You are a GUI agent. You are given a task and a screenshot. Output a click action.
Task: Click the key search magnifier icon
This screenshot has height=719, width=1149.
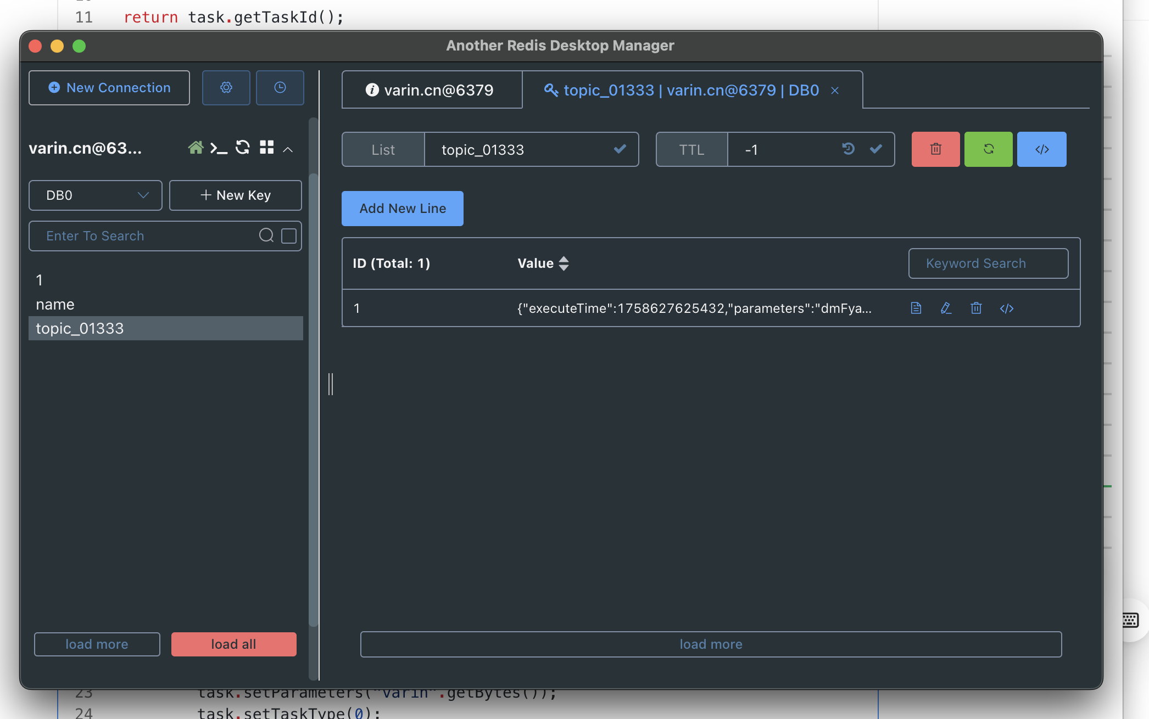pos(266,235)
